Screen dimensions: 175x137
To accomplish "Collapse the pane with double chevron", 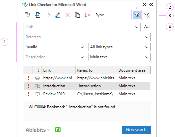I will point(151,5).
